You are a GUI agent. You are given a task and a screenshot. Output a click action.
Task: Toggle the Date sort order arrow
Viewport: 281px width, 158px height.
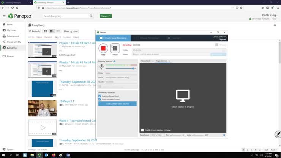pos(60,37)
